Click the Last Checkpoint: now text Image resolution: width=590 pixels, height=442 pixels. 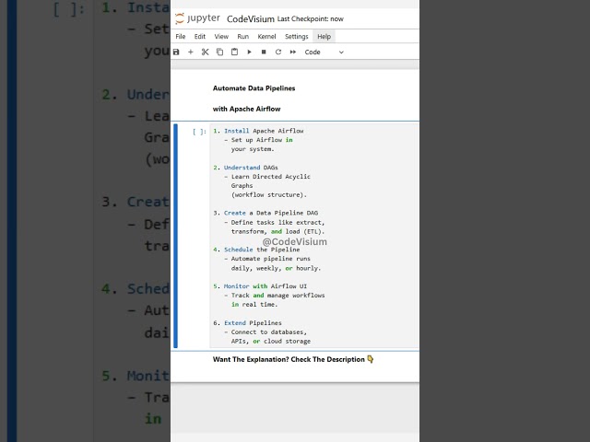[311, 18]
